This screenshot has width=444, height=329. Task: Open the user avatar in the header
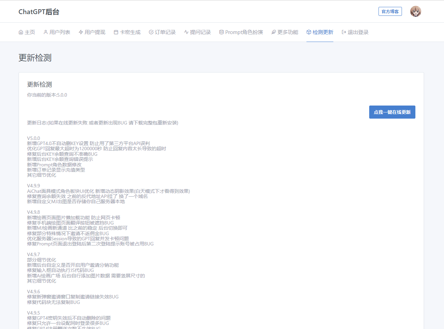click(415, 12)
